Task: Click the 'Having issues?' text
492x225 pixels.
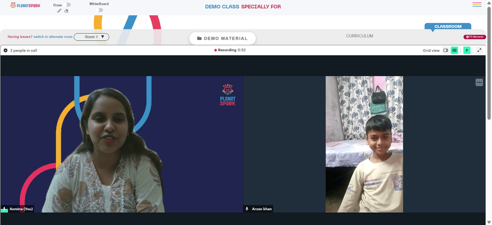Action: click(x=20, y=37)
